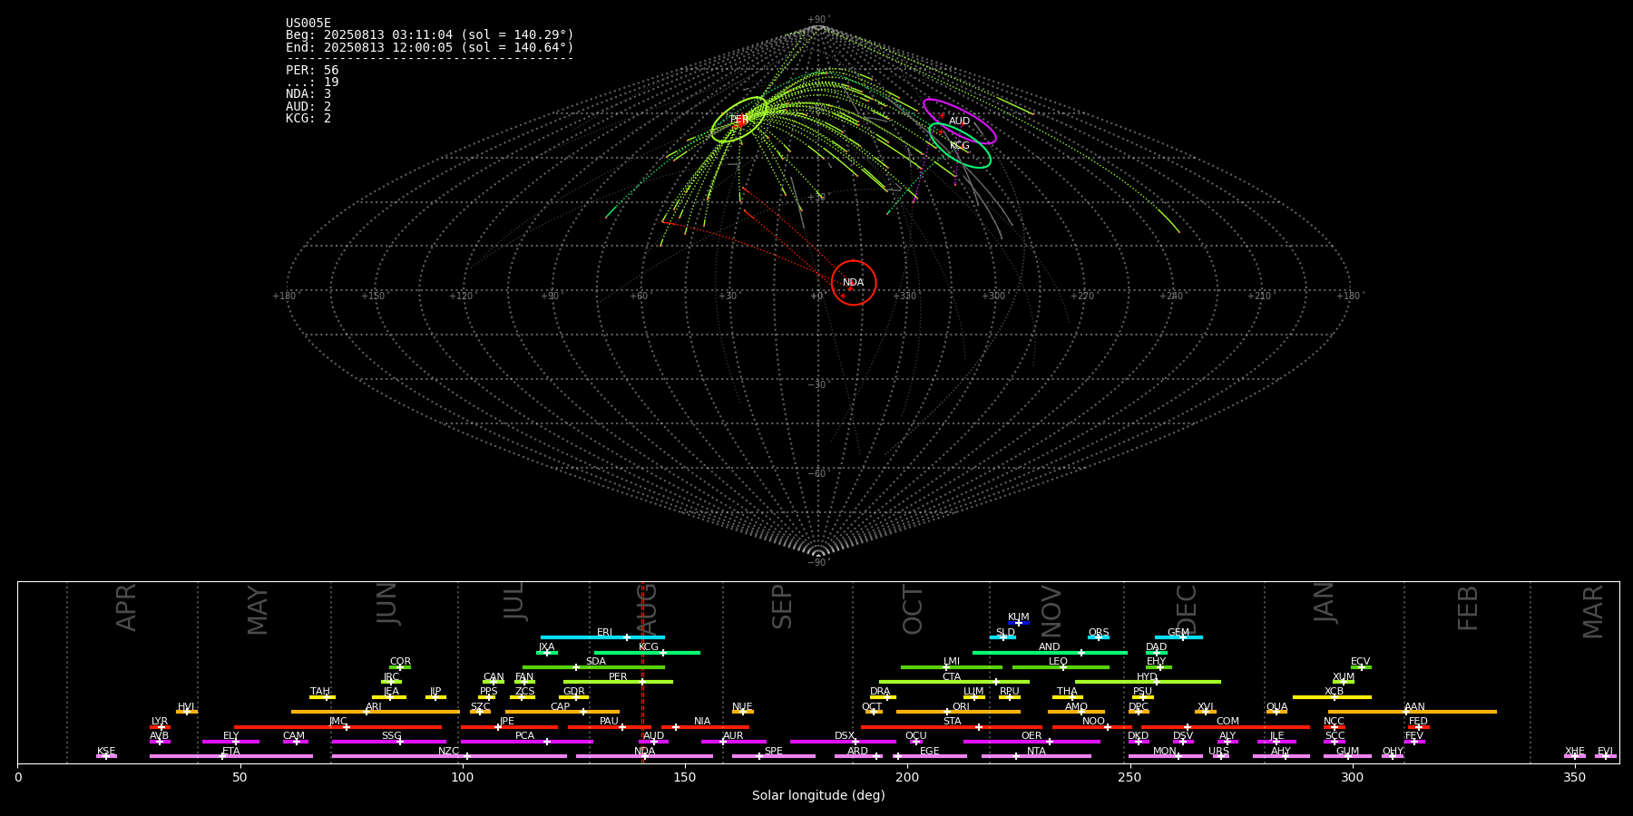
Task: Click the 150 tick on solar longitude axis
Action: 685,777
